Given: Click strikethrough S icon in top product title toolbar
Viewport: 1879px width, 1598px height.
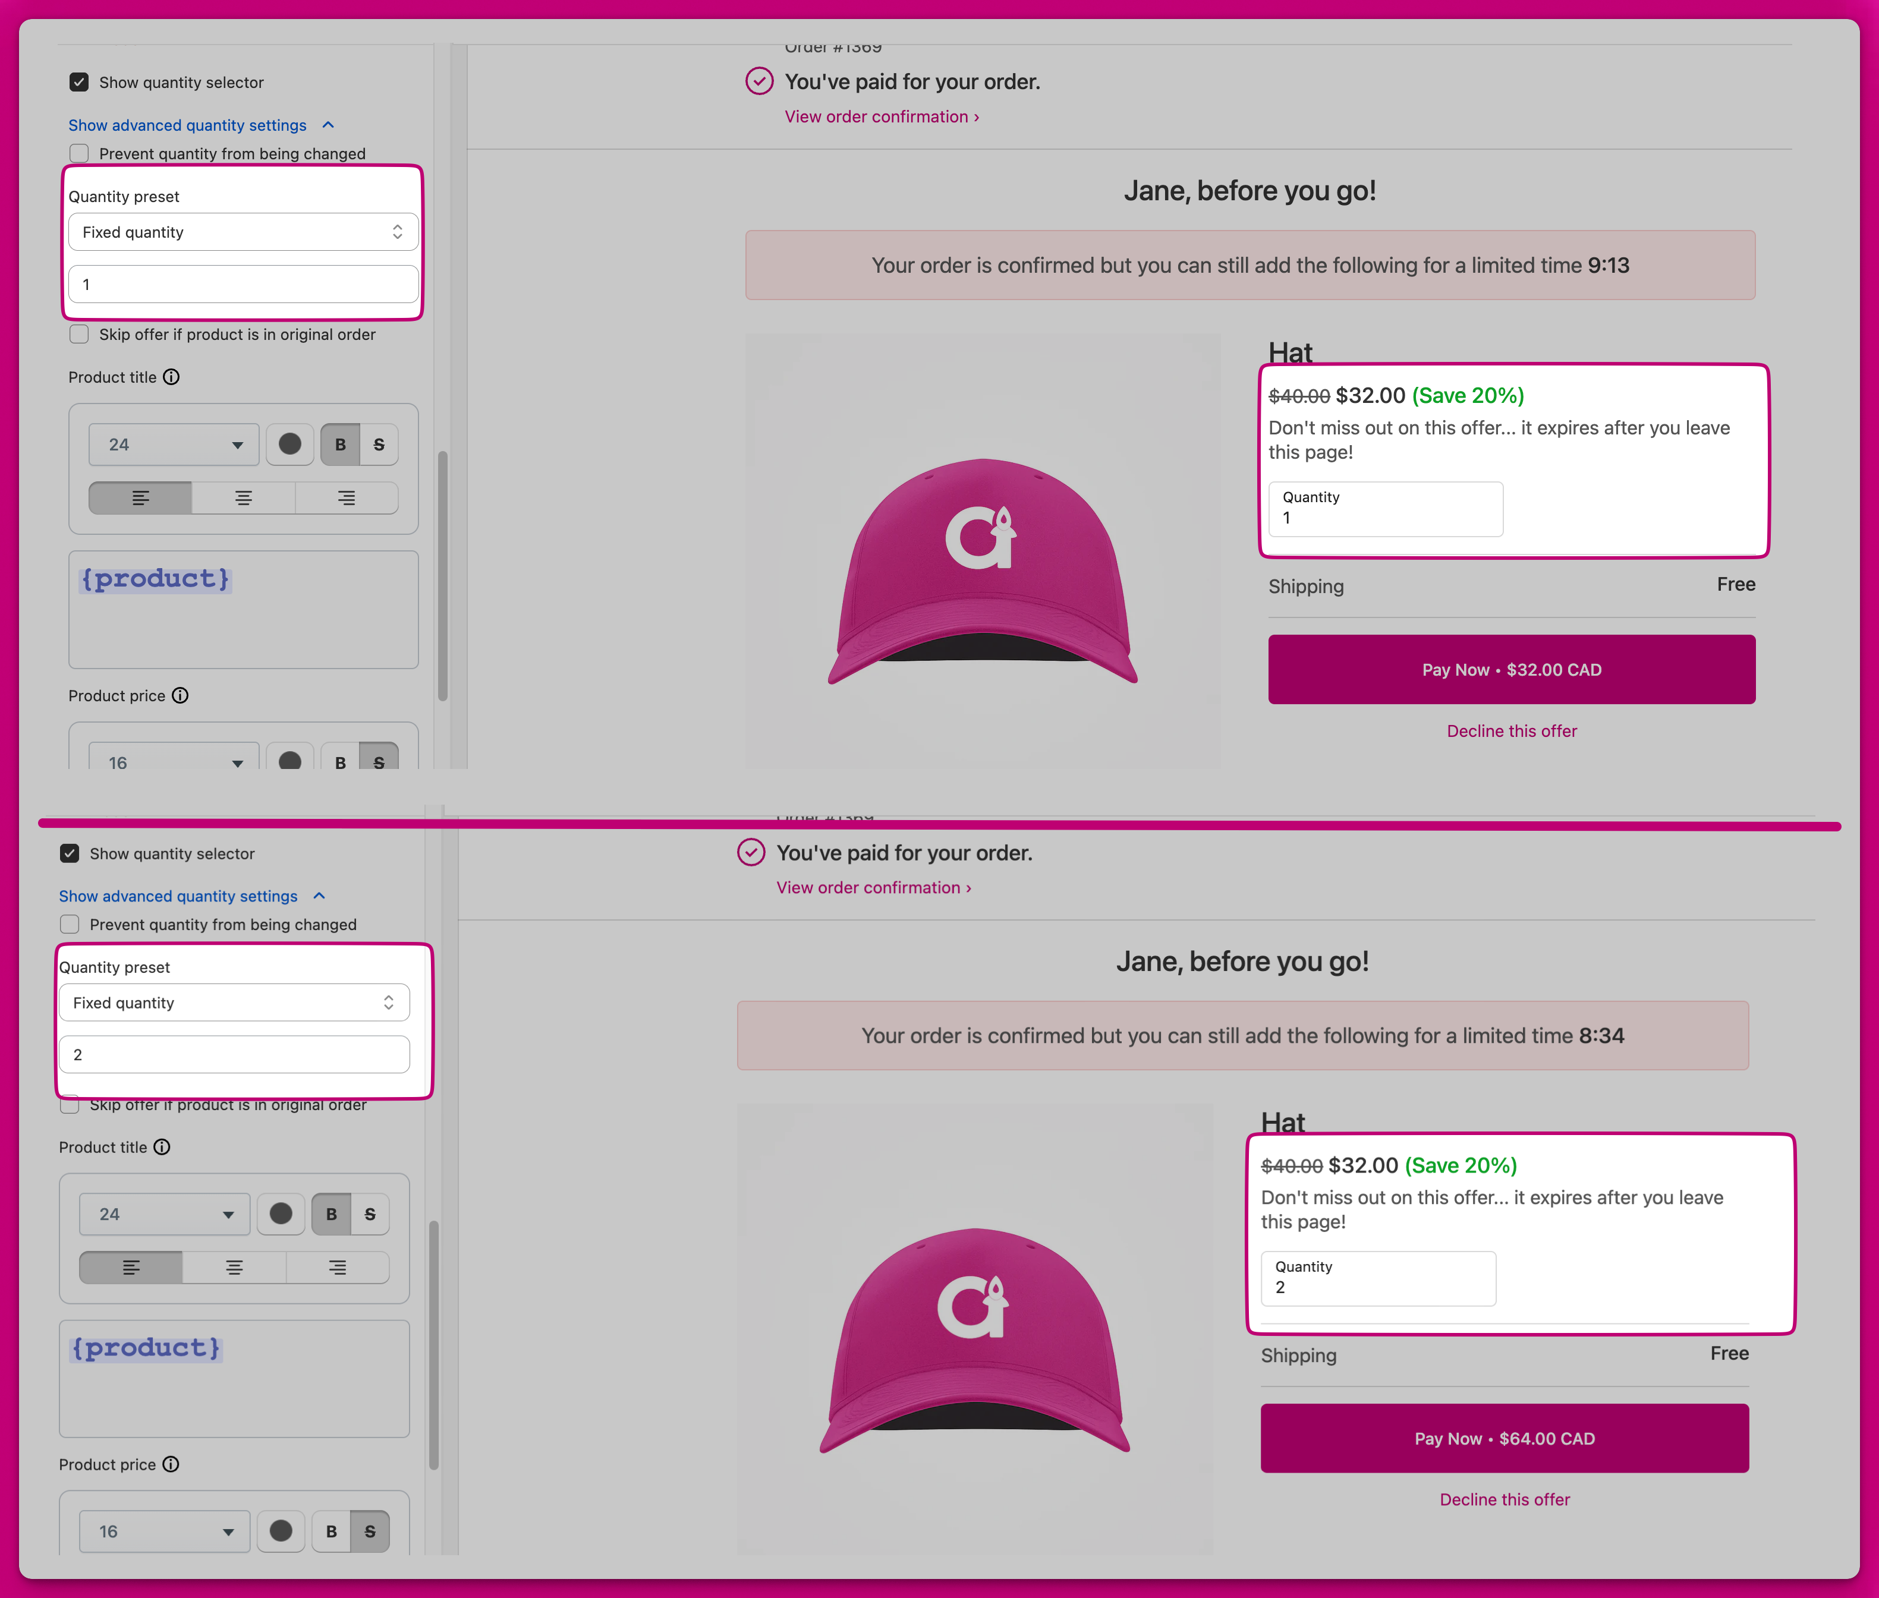Looking at the screenshot, I should click(x=379, y=444).
